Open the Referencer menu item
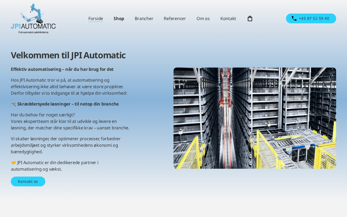Viewport: 347px width, 217px height. point(175,18)
